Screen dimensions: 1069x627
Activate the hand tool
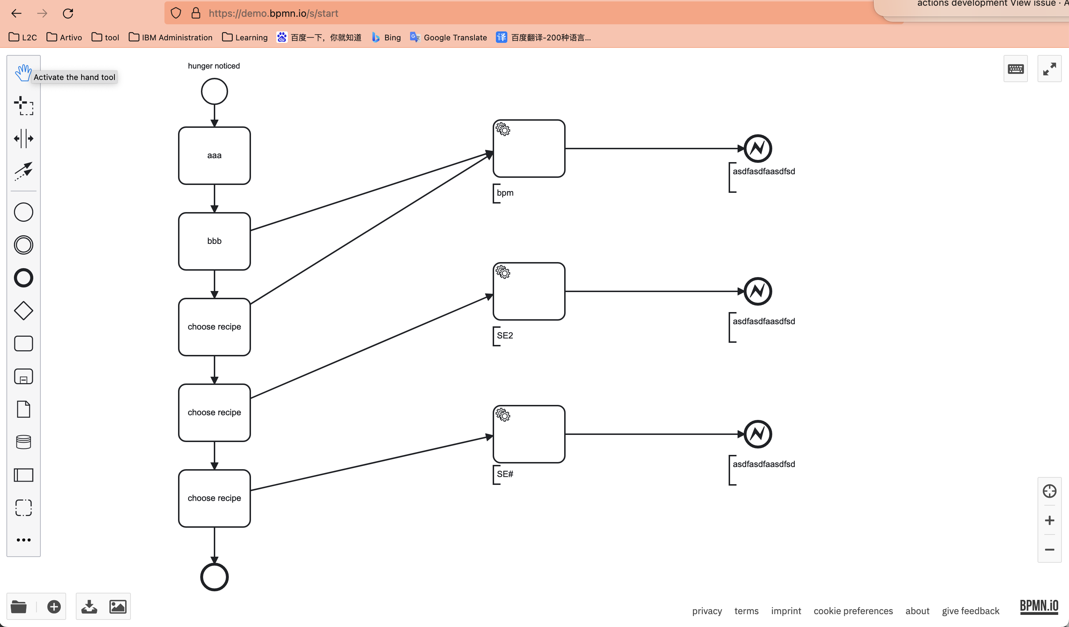[x=23, y=73]
